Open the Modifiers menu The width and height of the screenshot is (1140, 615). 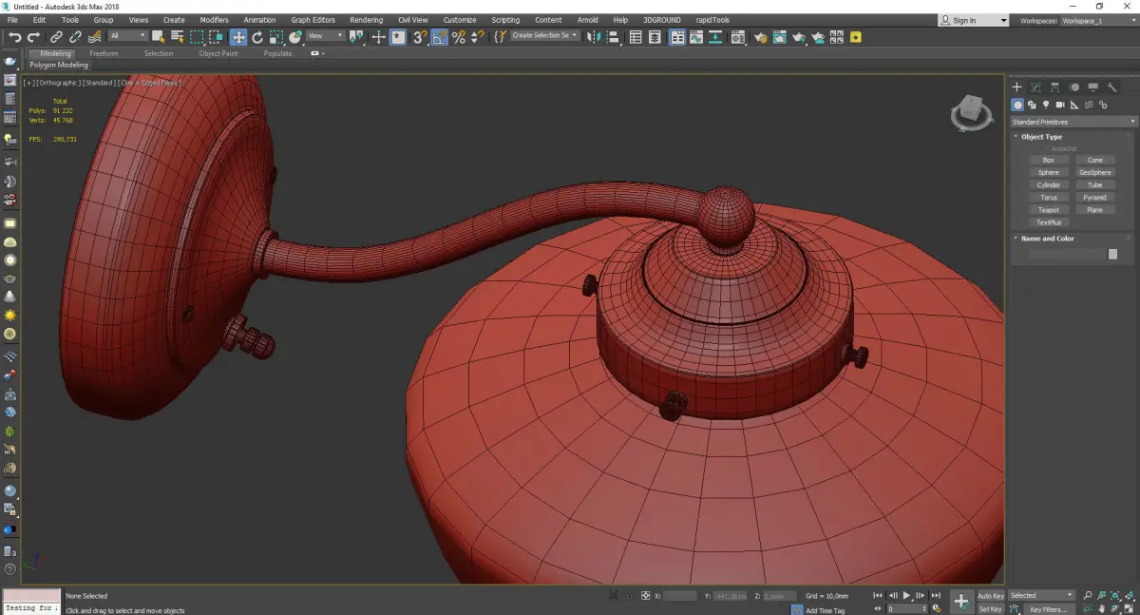(214, 20)
